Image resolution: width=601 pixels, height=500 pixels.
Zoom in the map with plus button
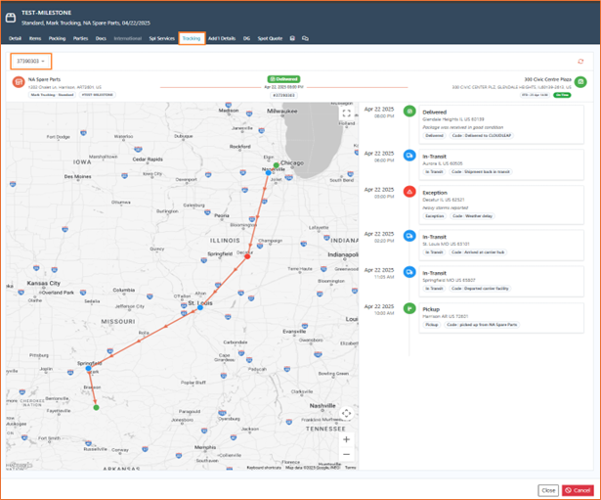click(x=347, y=439)
